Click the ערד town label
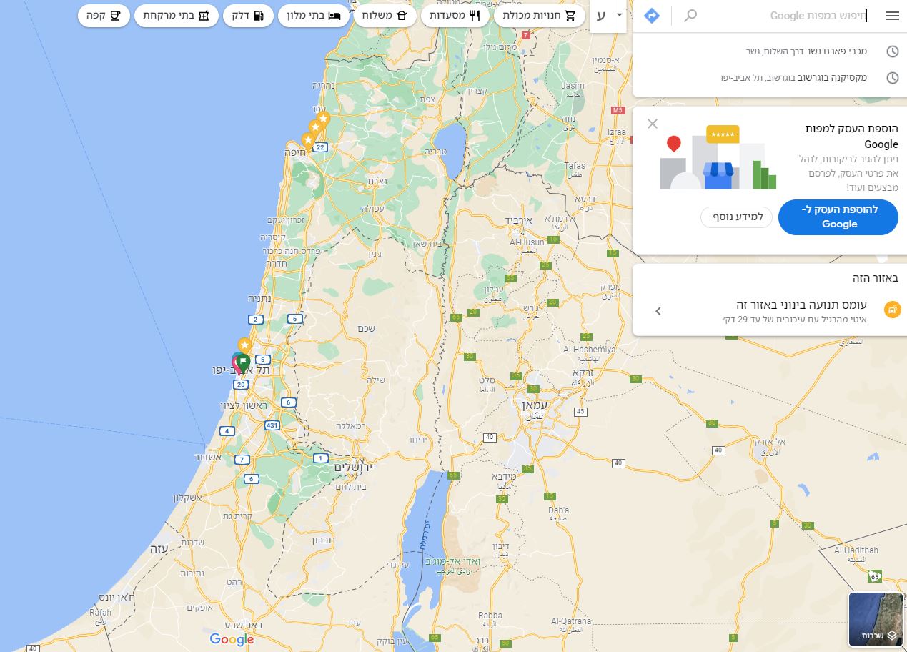 [353, 623]
